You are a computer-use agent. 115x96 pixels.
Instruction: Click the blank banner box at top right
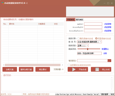coord(90,11)
